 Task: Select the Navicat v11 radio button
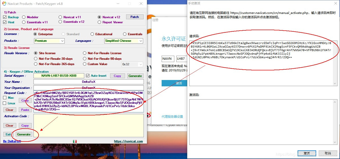click(60, 17)
